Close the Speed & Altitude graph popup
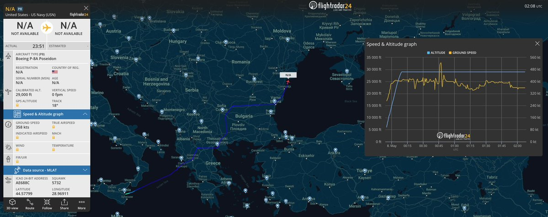Image resolution: width=548 pixels, height=217 pixels. (x=537, y=43)
